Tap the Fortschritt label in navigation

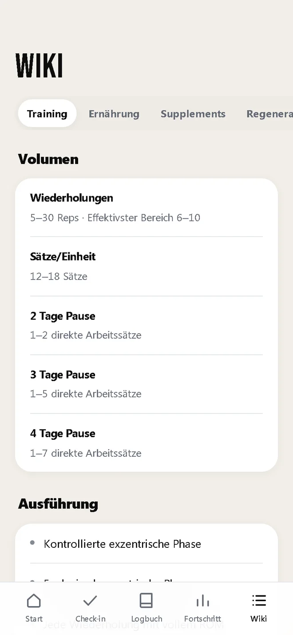point(202,619)
